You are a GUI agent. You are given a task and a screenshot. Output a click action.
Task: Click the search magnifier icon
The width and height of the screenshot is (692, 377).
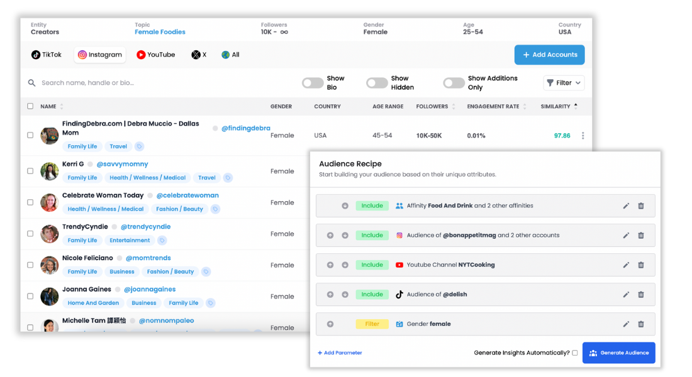pyautogui.click(x=32, y=83)
